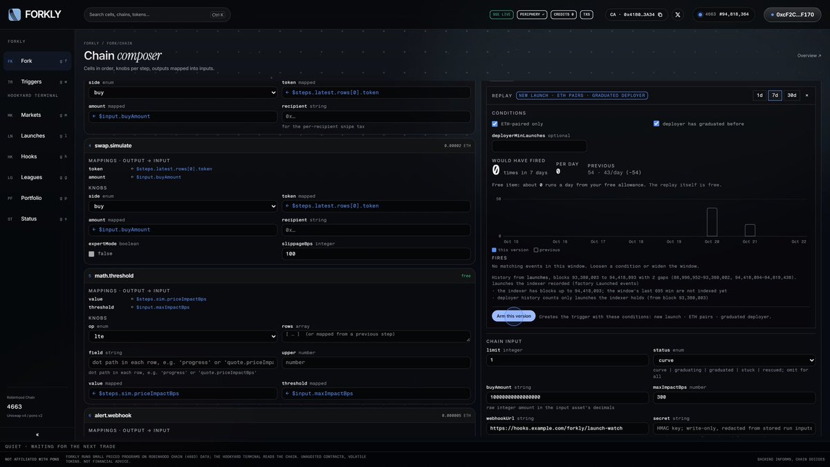
Task: Click the FORKLY breadcrumb link
Action: pyautogui.click(x=91, y=43)
